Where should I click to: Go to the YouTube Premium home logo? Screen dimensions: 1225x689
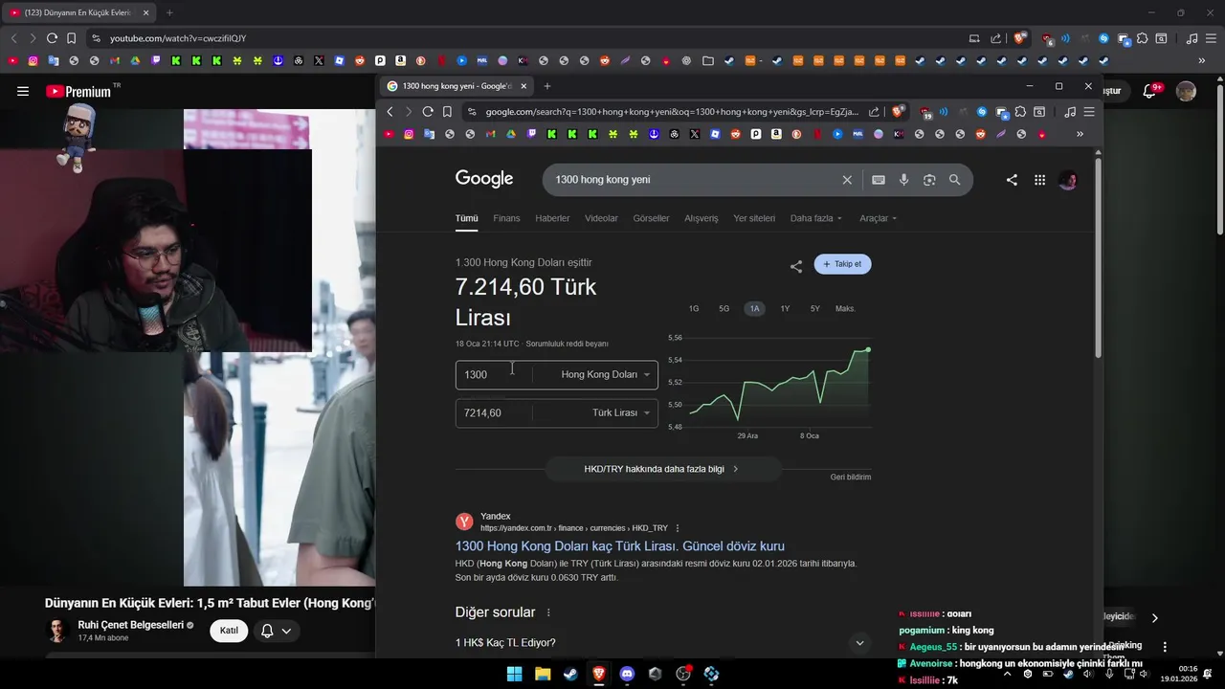click(x=78, y=92)
